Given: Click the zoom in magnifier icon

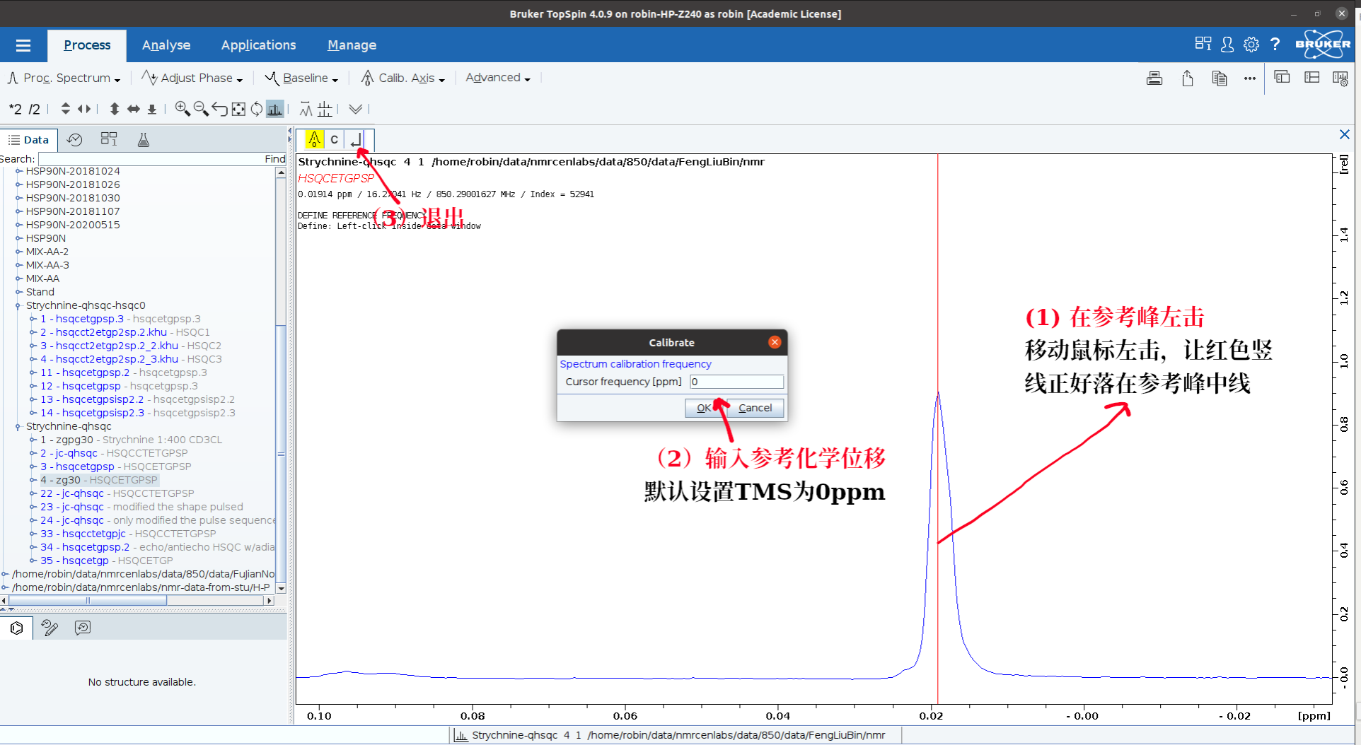Looking at the screenshot, I should (x=182, y=109).
